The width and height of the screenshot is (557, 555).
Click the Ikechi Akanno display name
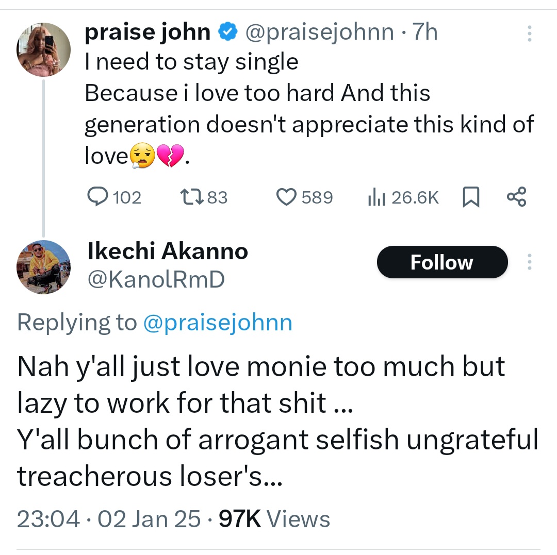click(168, 251)
